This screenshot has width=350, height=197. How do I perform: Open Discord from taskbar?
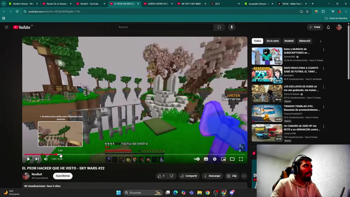[232, 193]
